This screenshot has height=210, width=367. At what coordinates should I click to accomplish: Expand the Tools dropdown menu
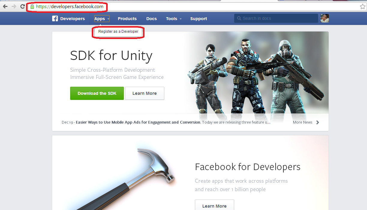click(174, 19)
